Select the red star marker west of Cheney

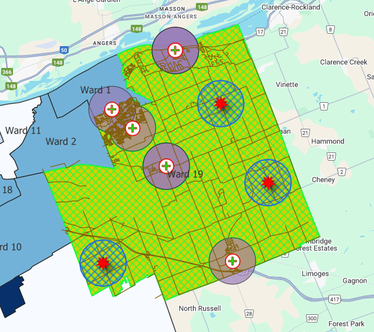(268, 182)
